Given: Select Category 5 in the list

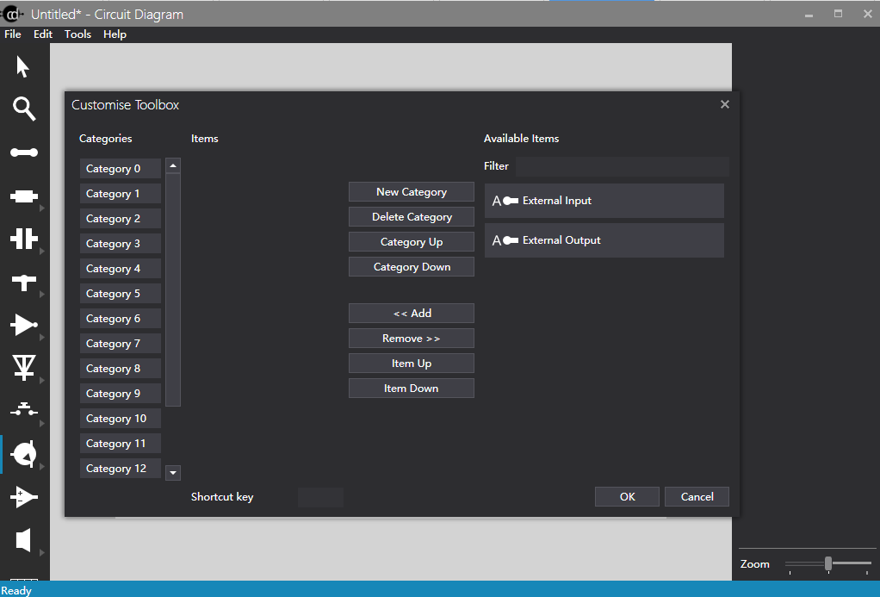Looking at the screenshot, I should tap(120, 294).
